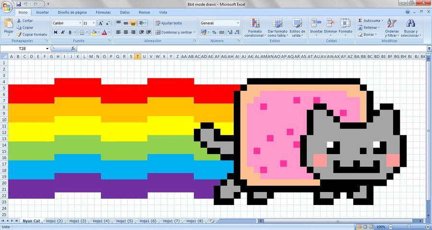Click the Copiar icon
Viewport: 432px width, 230px height.
click(19, 27)
